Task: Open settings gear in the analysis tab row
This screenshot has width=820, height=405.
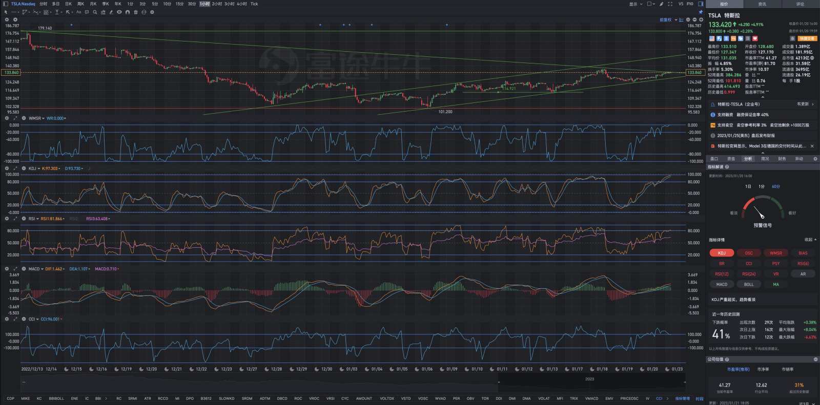Action: click(x=815, y=159)
